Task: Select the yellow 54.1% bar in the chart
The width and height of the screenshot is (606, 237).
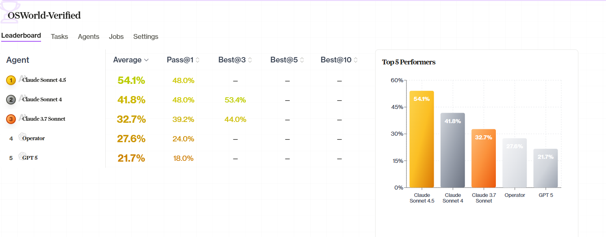Action: [x=422, y=138]
